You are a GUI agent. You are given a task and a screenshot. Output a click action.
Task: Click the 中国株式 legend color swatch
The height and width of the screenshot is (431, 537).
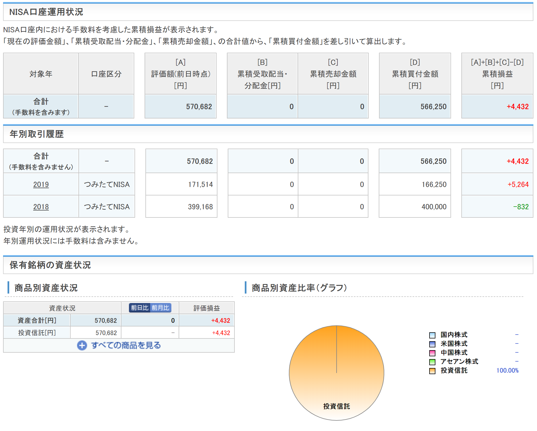tap(432, 353)
